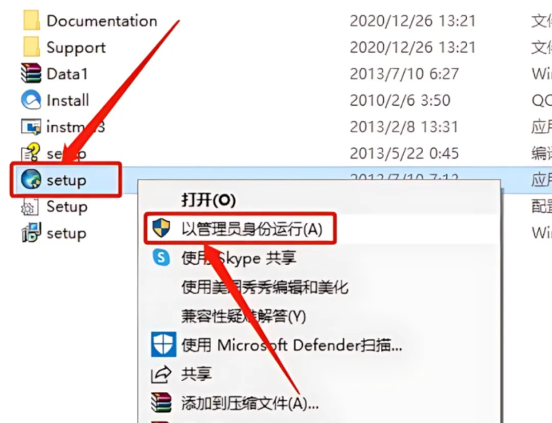Viewport: 552px width, 423px height.
Task: Click the instmsi installer file icon
Action: click(31, 127)
